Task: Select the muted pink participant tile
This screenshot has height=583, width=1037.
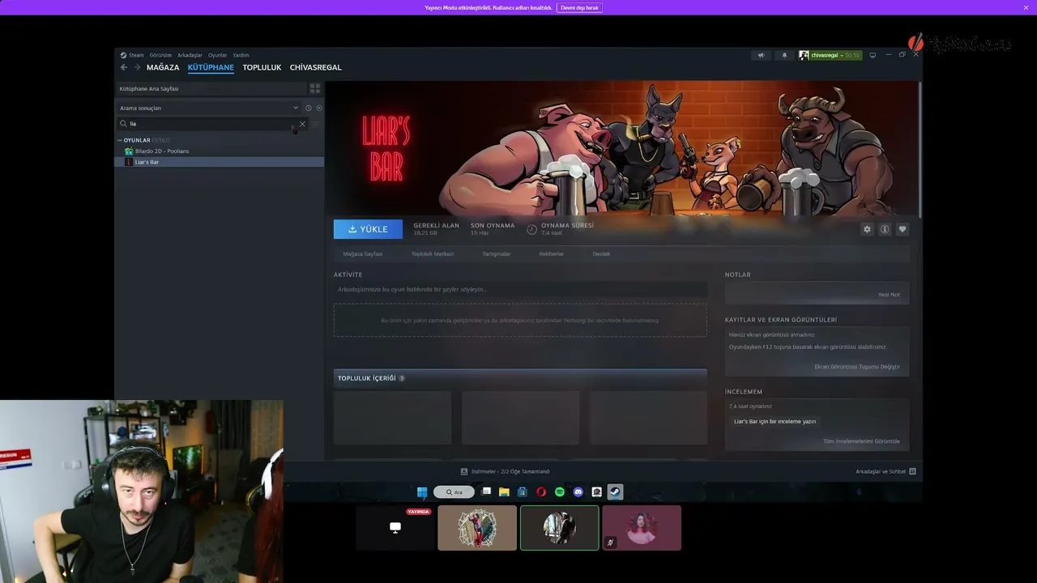Action: [x=642, y=528]
